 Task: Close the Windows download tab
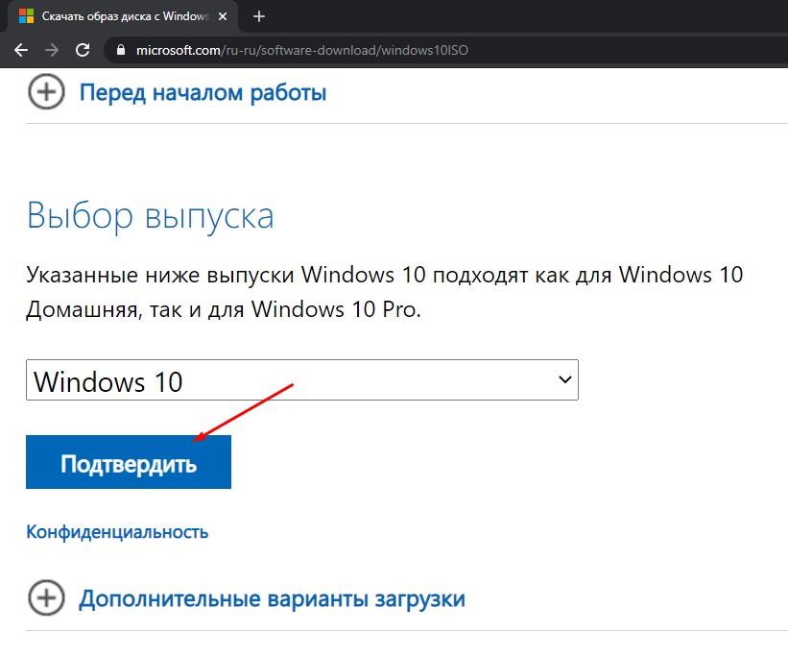[223, 16]
